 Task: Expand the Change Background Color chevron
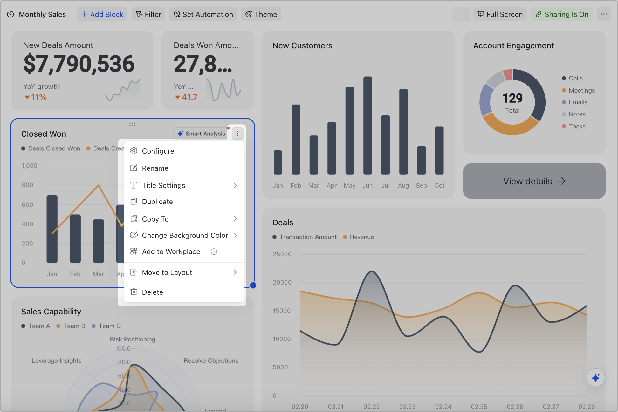pos(235,235)
